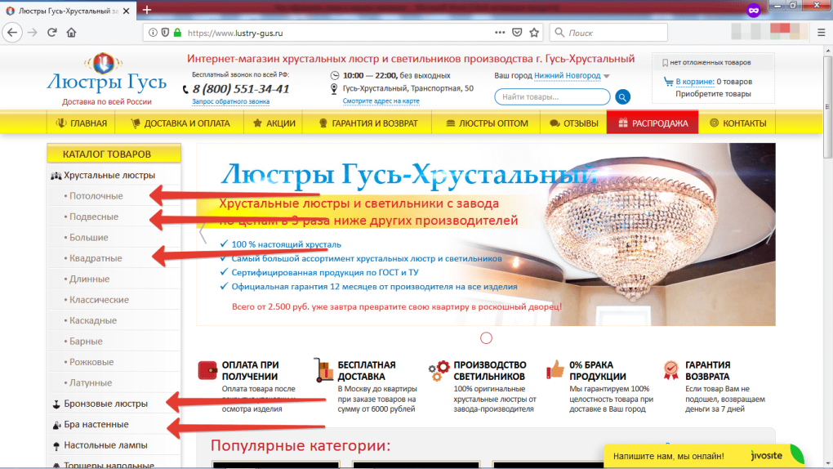Viewport: 833px width, 469px height.
Task: Reload the page with the refresh icon
Action: coord(51,33)
